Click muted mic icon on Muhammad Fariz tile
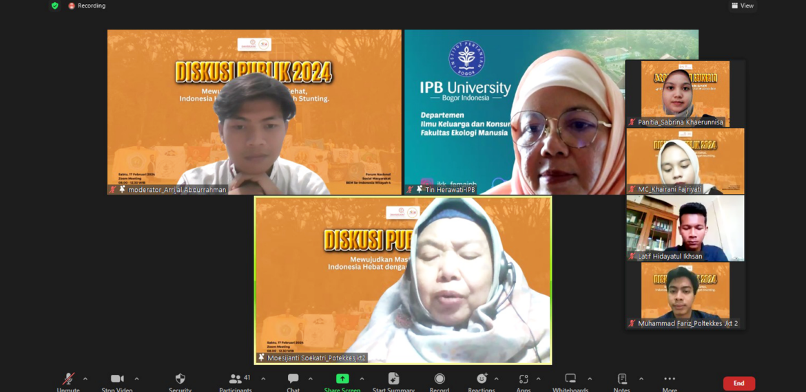Viewport: 806px width, 392px height. pyautogui.click(x=632, y=324)
